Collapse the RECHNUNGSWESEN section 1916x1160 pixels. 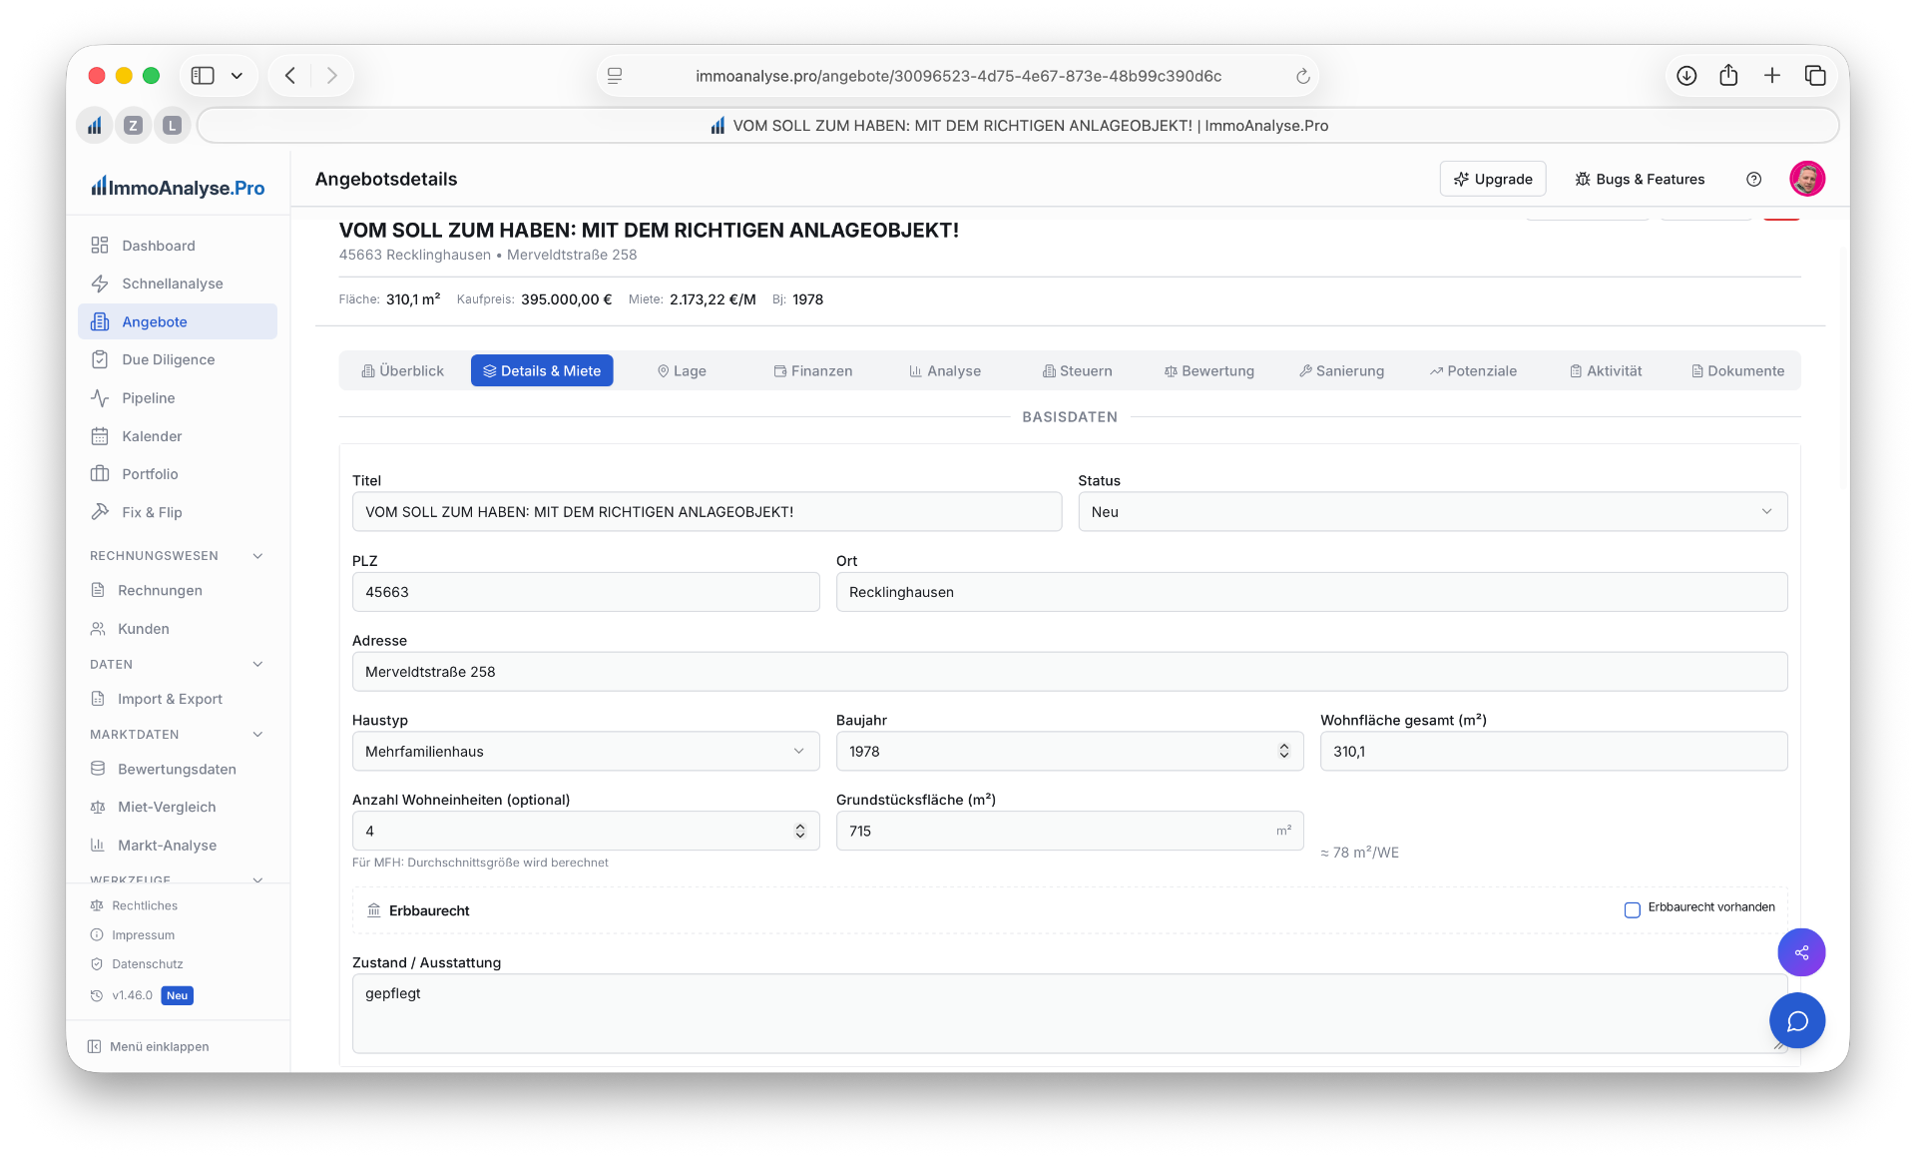tap(257, 556)
